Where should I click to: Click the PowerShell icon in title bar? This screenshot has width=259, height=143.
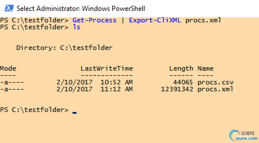click(9, 8)
